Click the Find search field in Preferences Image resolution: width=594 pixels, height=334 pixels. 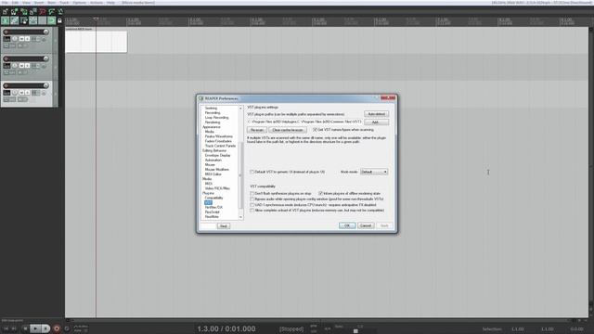[209, 226]
